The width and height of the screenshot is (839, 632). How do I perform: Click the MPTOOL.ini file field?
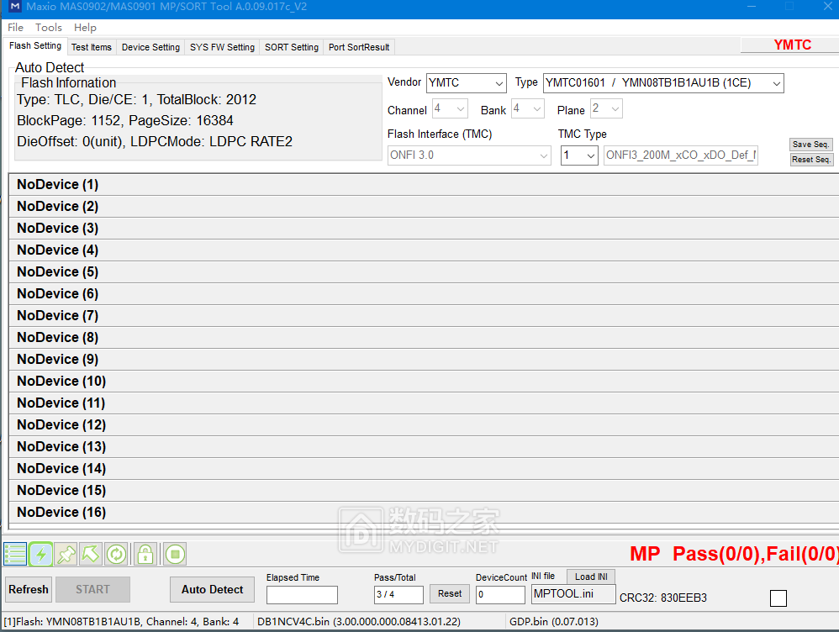click(x=573, y=594)
